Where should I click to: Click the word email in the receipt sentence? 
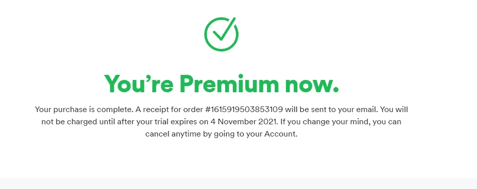coord(368,109)
